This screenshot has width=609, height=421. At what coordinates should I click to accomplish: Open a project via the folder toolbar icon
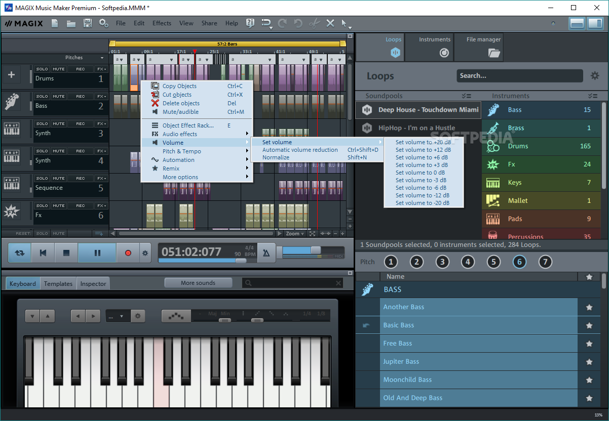click(71, 23)
